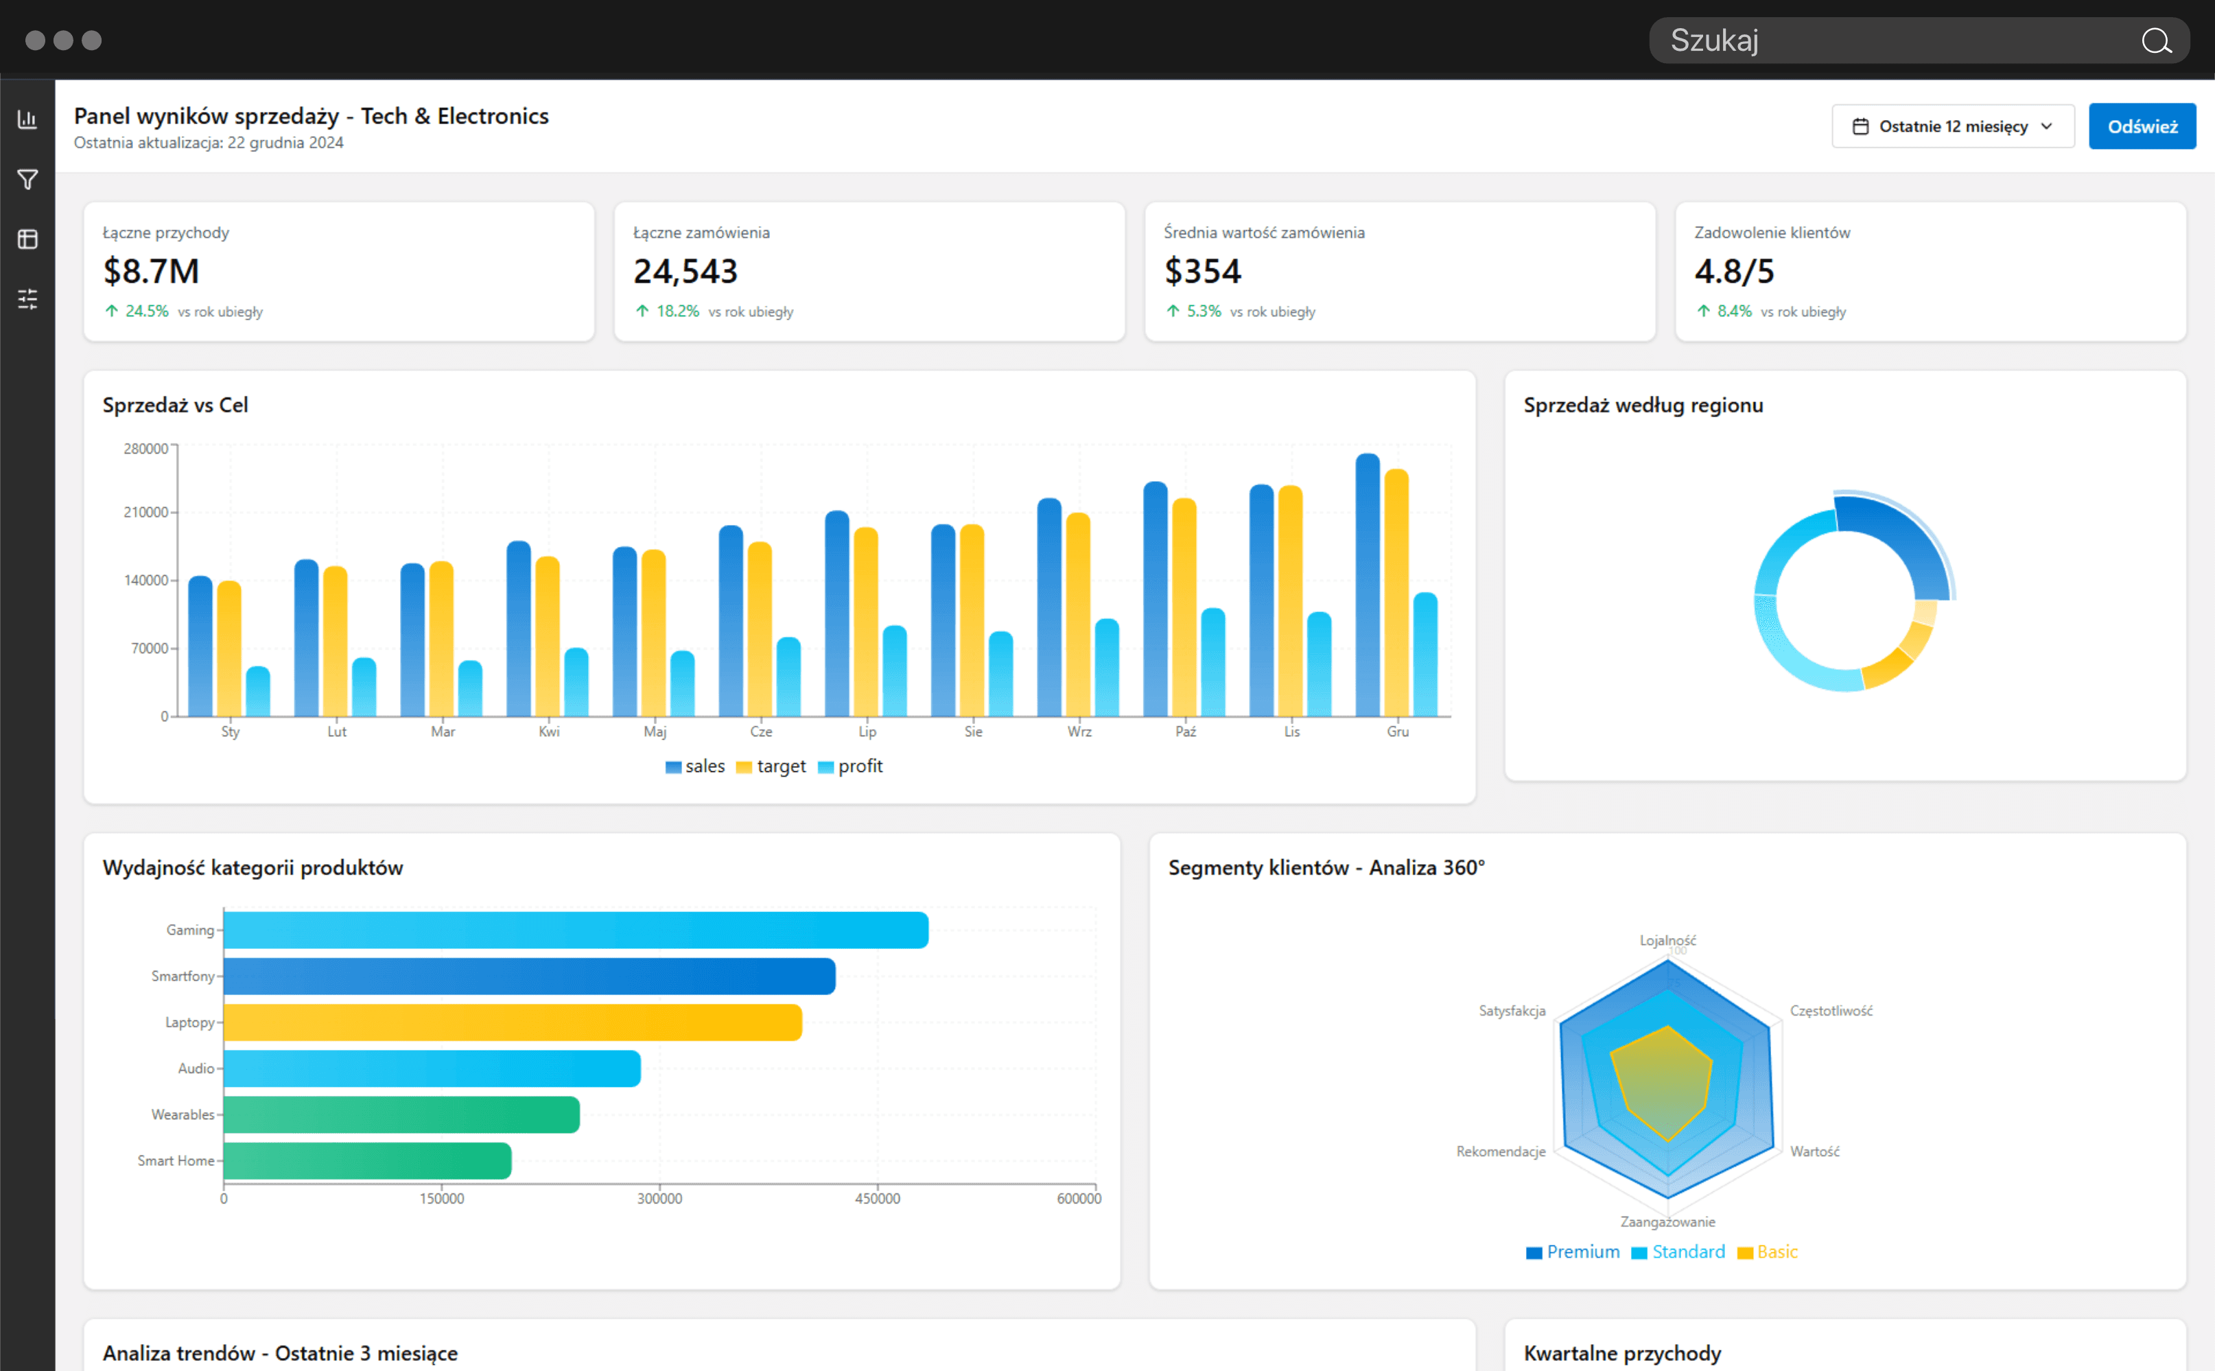Click the Odśwież refresh button
Image resolution: width=2215 pixels, height=1371 pixels.
coord(2142,126)
